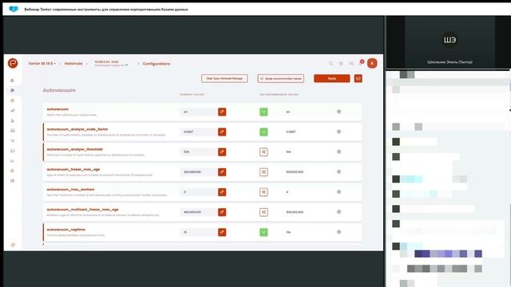The image size is (511, 287).
Task: Open search via magnifier icon in header
Action: 331,64
